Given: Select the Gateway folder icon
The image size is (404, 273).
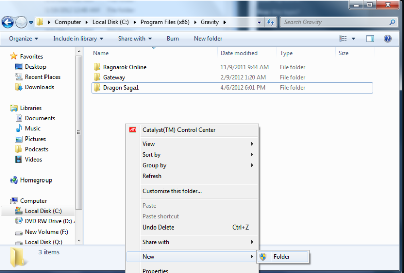Looking at the screenshot, I should (97, 77).
